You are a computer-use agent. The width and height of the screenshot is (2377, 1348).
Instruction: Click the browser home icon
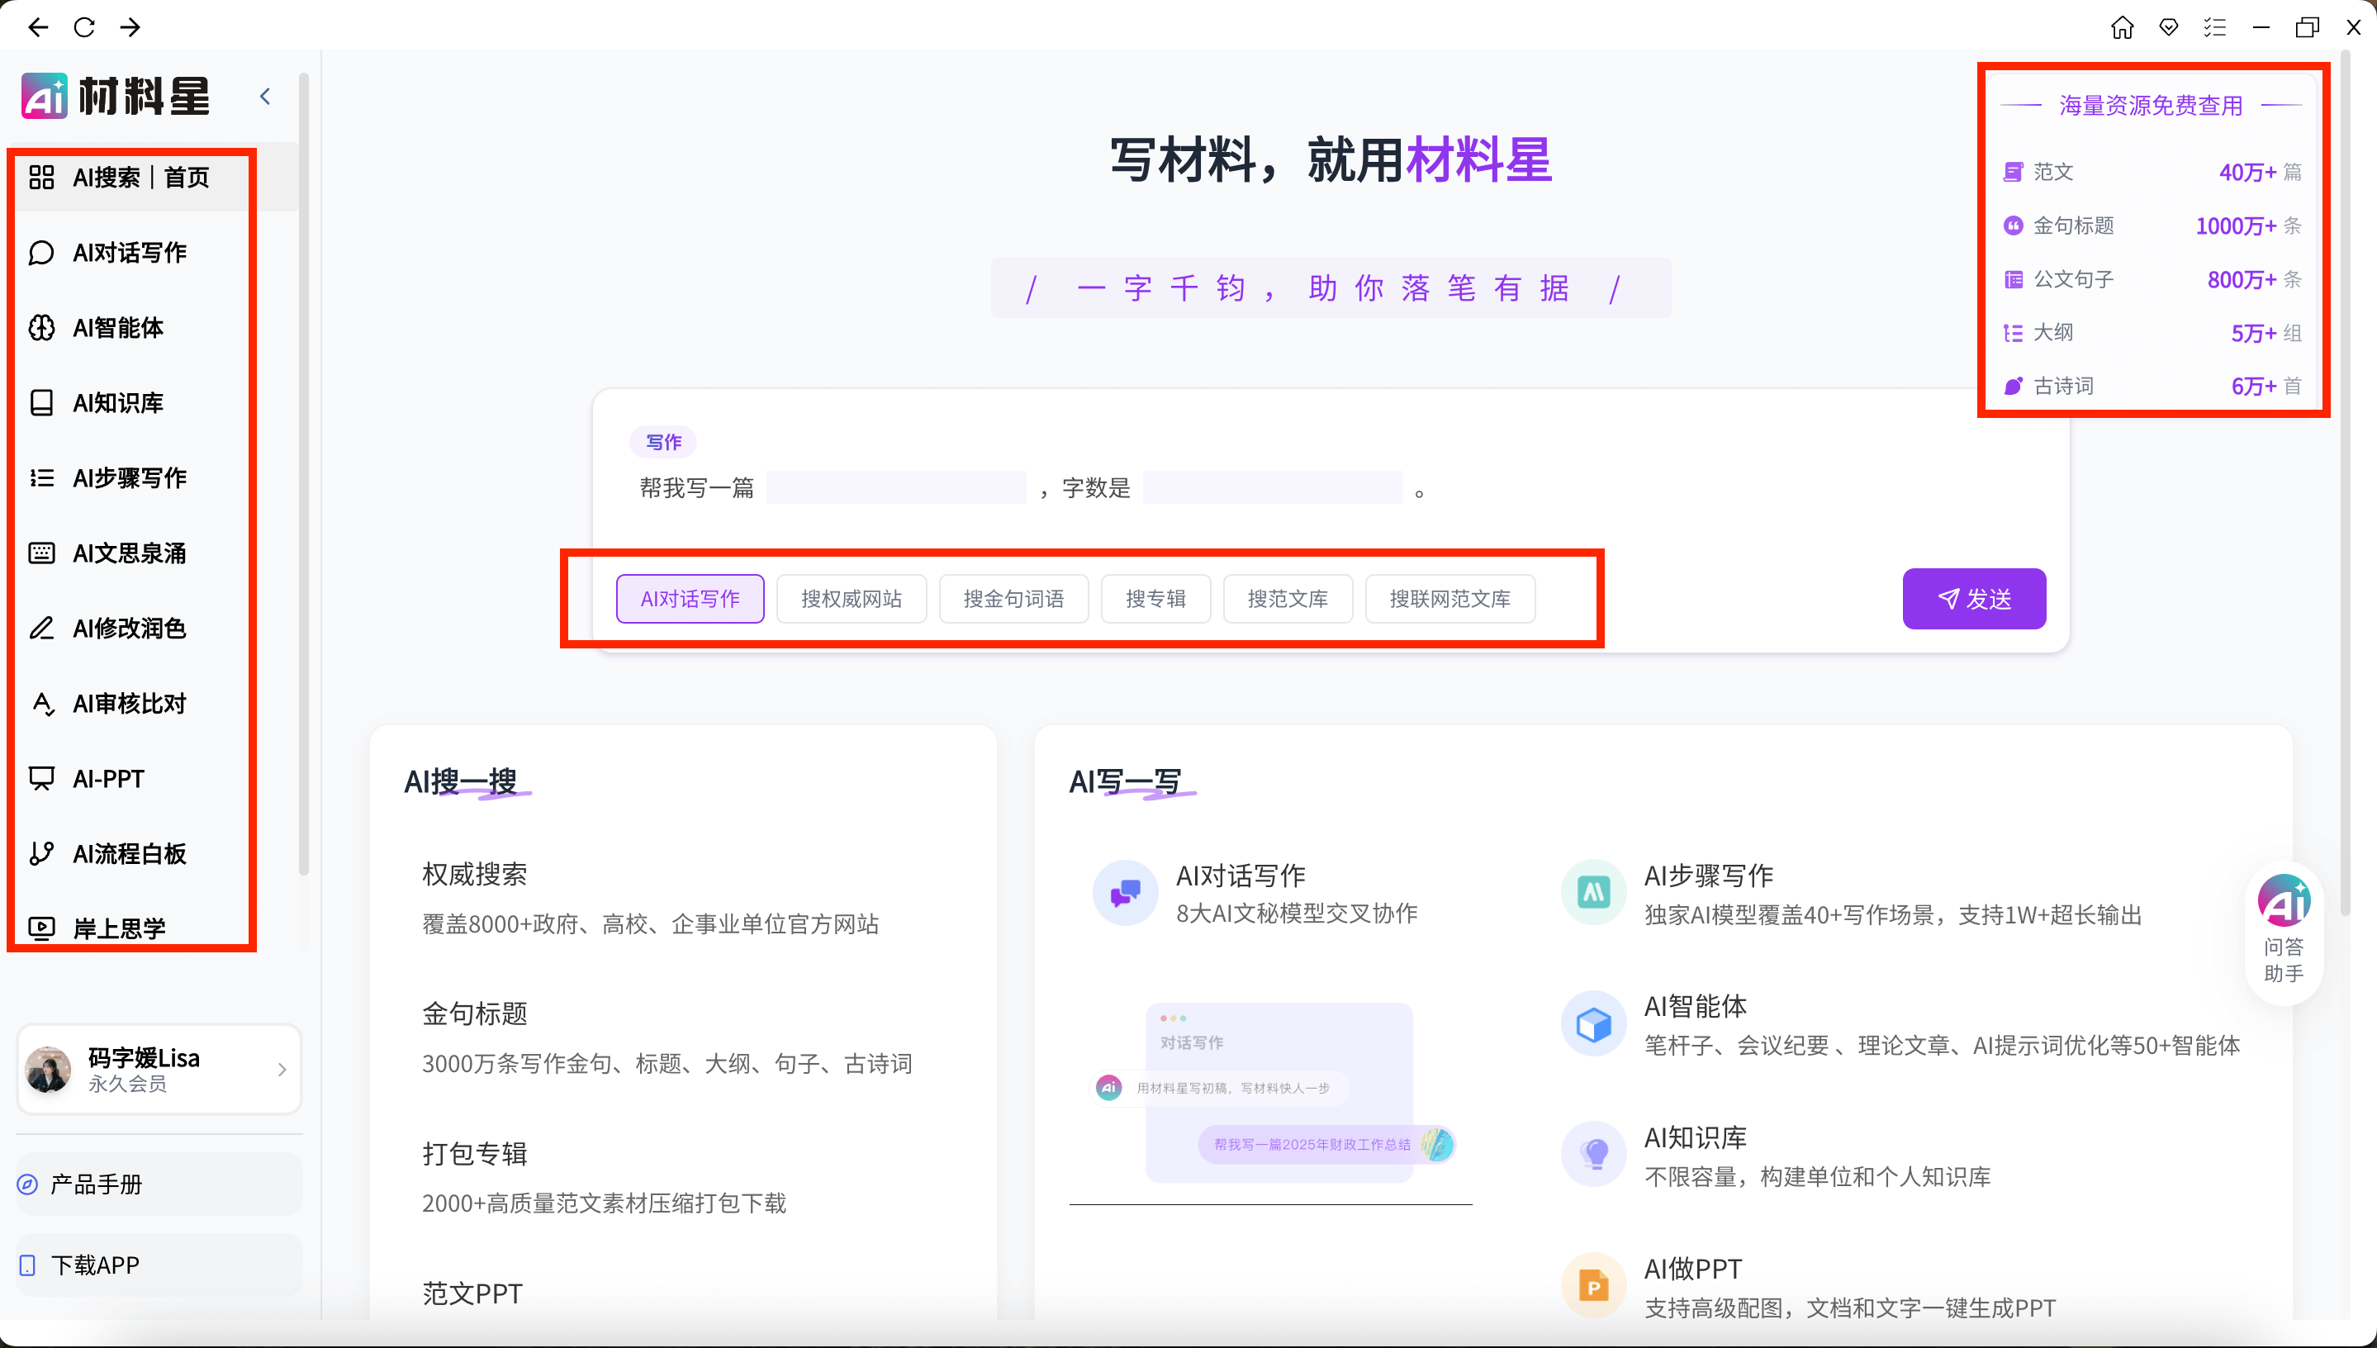2122,27
